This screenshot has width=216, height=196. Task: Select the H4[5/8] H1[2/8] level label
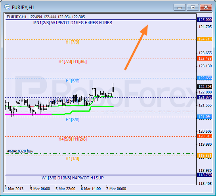(73, 139)
